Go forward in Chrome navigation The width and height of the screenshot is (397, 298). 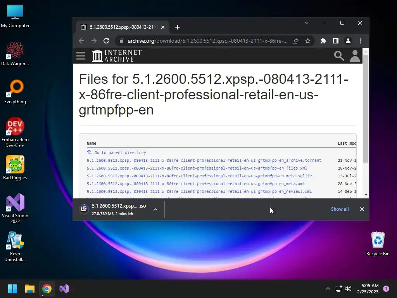tap(94, 41)
